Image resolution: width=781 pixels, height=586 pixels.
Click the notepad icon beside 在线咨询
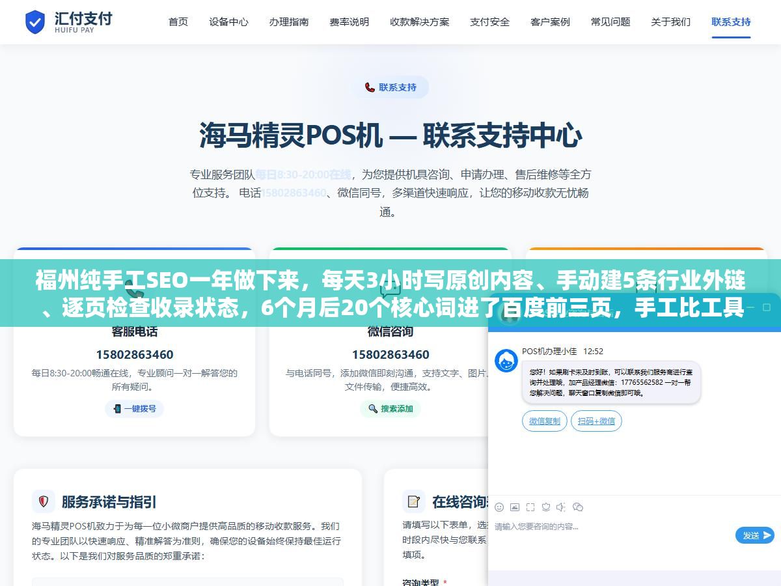tap(413, 501)
